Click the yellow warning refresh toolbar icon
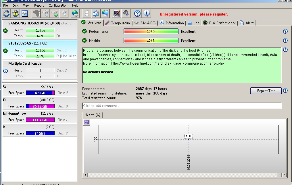Screen dimensions: 292x185 click(x=16, y=13)
